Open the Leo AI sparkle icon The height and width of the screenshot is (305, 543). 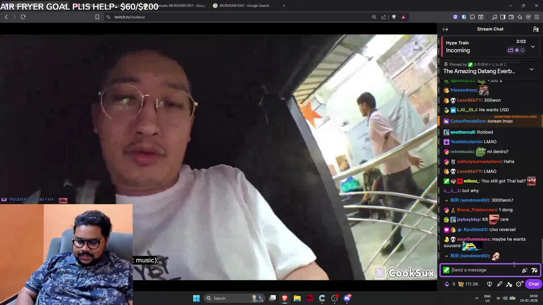point(520,17)
